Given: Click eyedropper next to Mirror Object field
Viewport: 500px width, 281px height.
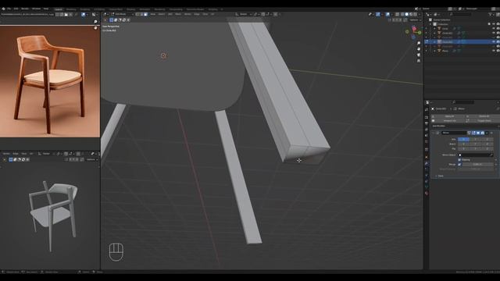Looking at the screenshot, I should [491, 155].
